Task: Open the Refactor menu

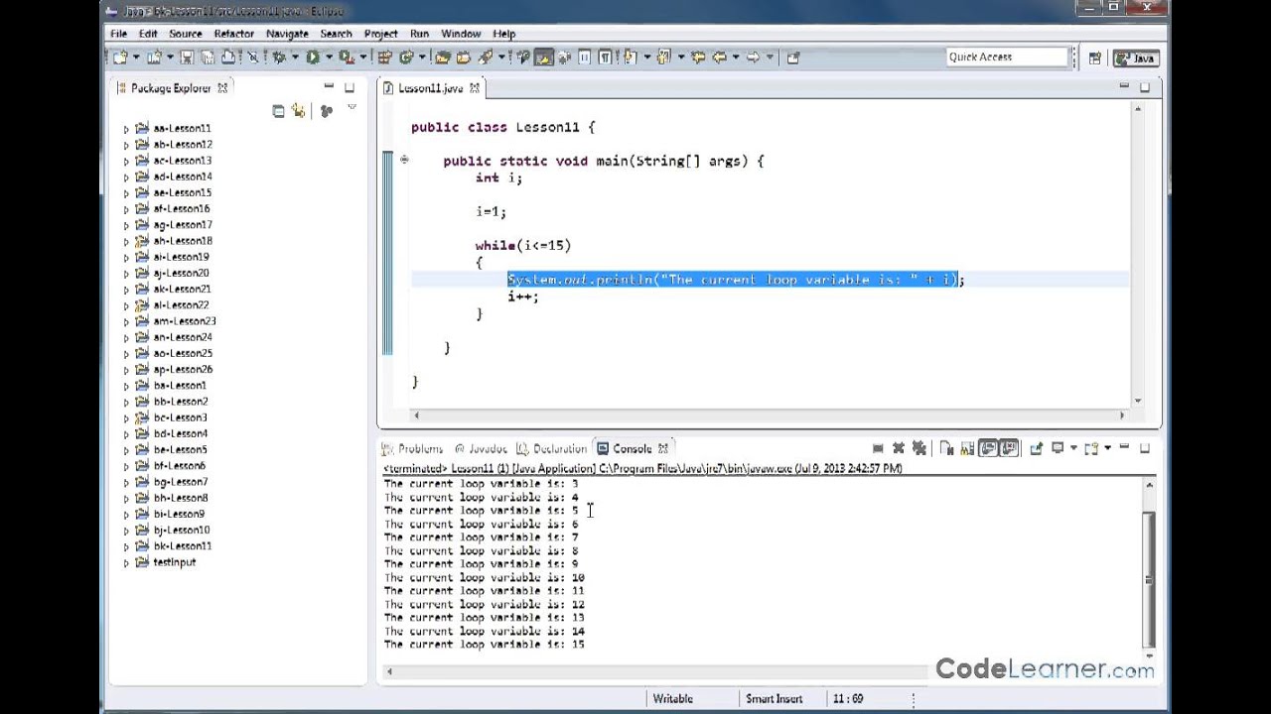Action: 234,34
